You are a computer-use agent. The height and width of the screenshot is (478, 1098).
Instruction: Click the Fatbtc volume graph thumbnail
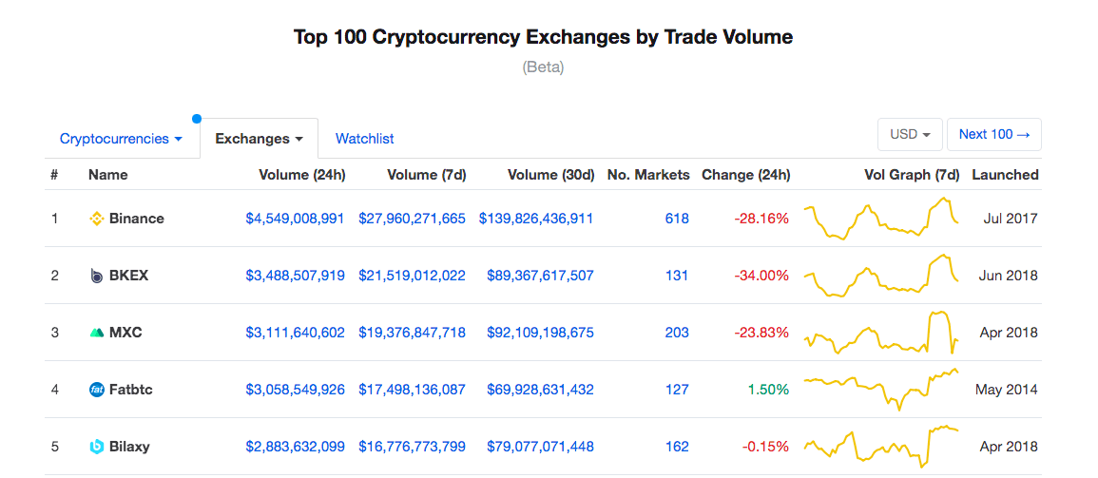click(x=881, y=388)
